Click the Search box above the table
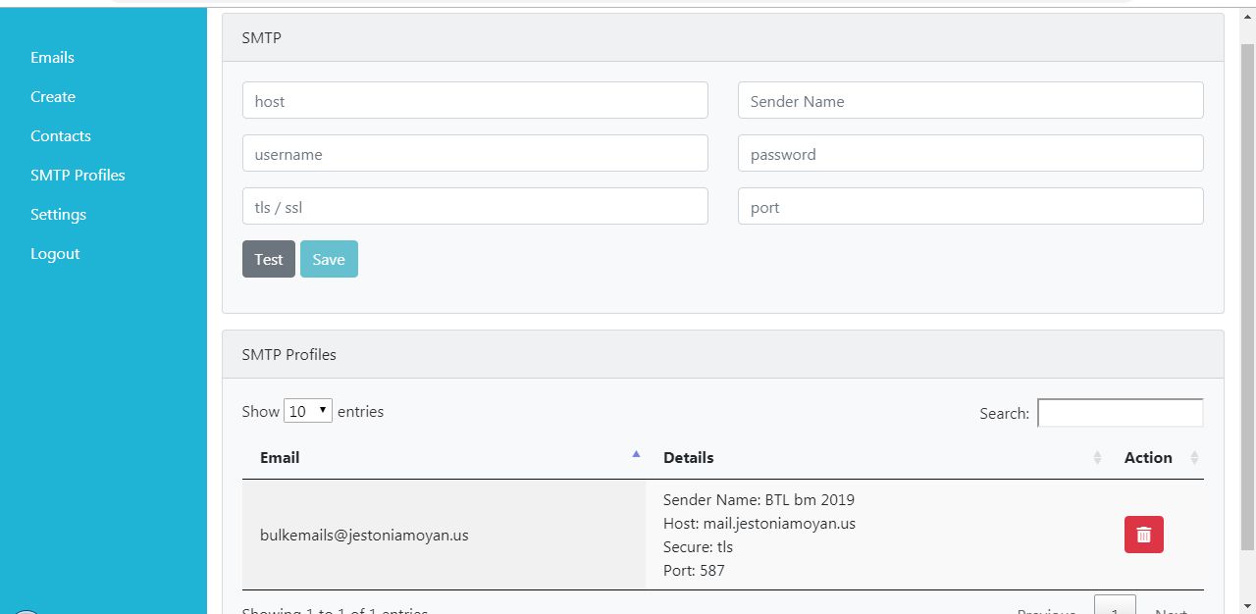1256x614 pixels. tap(1121, 413)
